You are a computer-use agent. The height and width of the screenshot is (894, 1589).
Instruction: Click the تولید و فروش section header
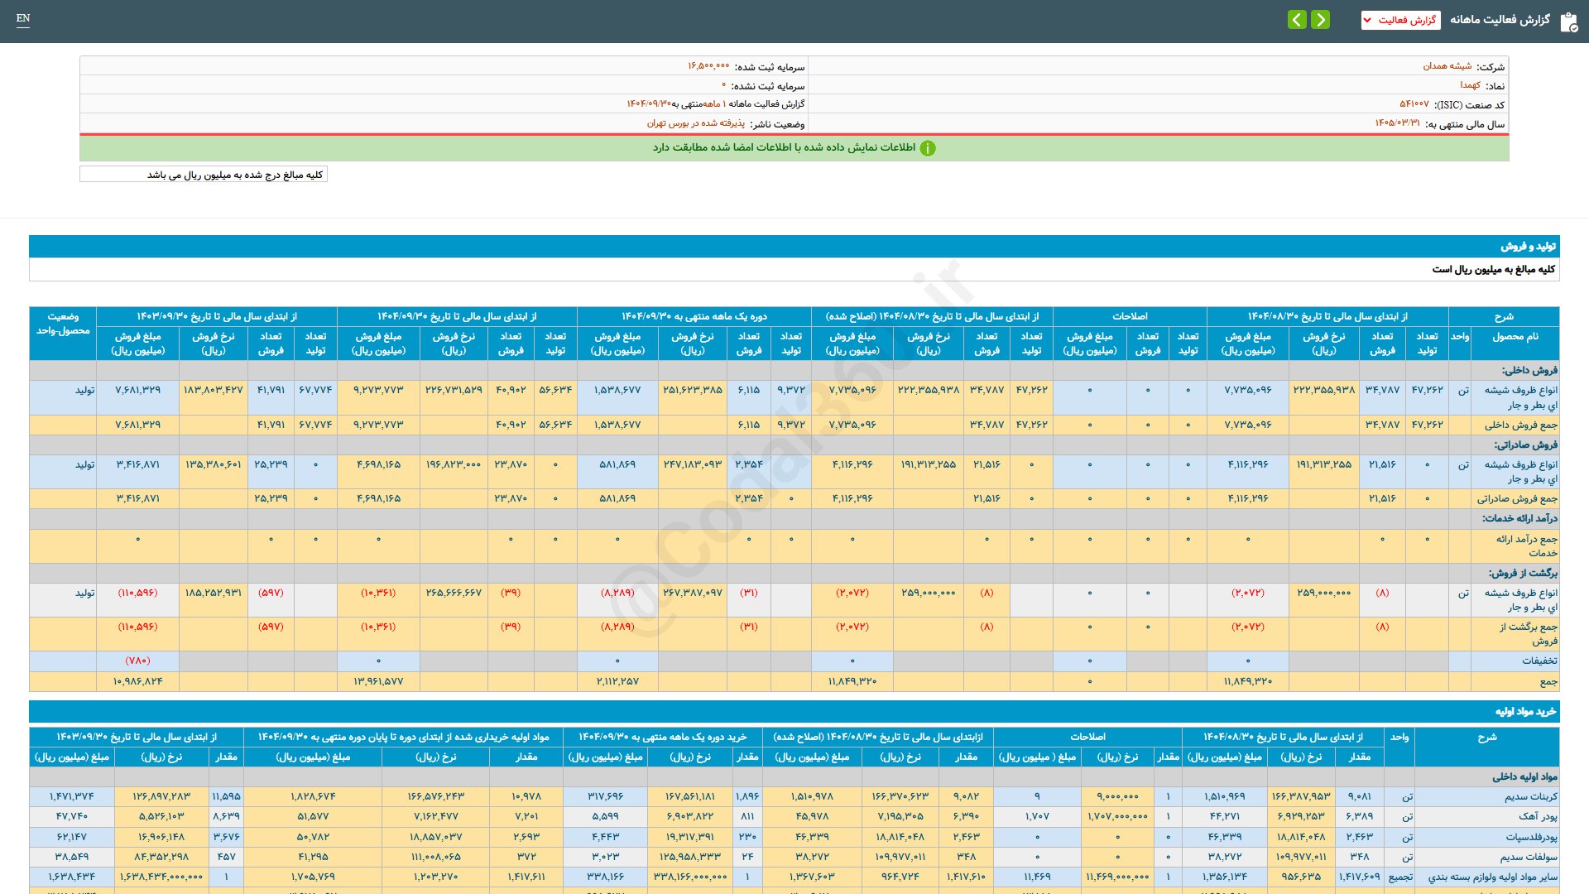(x=1528, y=247)
